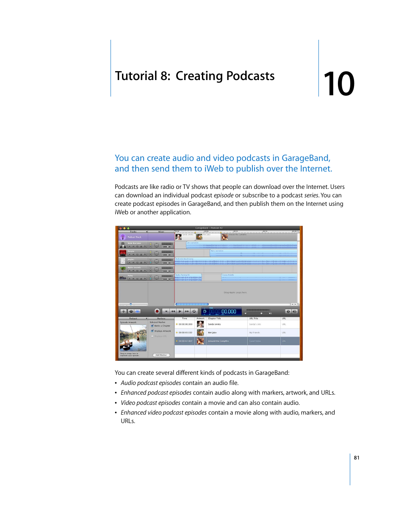The image size is (404, 523).
Task: Go to the beginning of the project
Action: pyautogui.click(x=166, y=311)
